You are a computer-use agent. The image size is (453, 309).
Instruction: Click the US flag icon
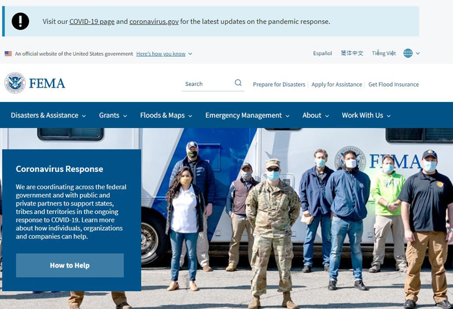tap(8, 54)
